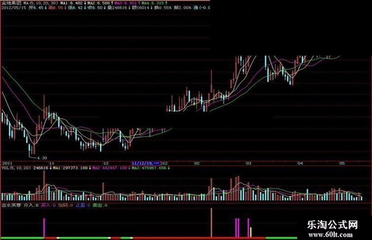Click the VOL(5,10,20) indicator label
Screen dimensions: 372x240
(x=16, y=168)
